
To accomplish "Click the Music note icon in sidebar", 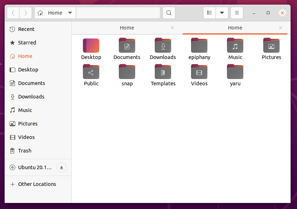I will coord(12,110).
